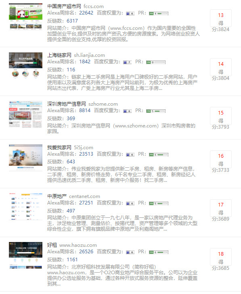Open the 5i5j.com website thumbnail

(x=25, y=158)
